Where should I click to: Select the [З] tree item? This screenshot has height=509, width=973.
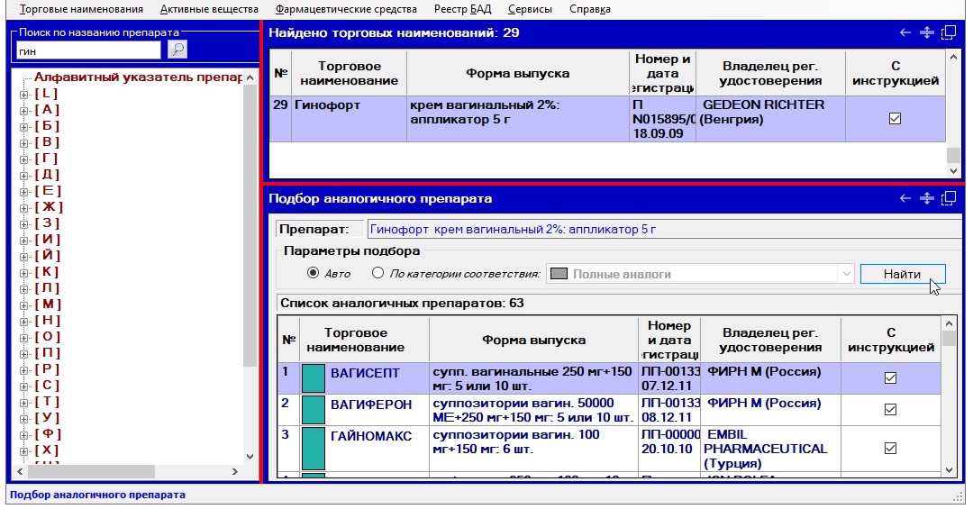click(47, 223)
